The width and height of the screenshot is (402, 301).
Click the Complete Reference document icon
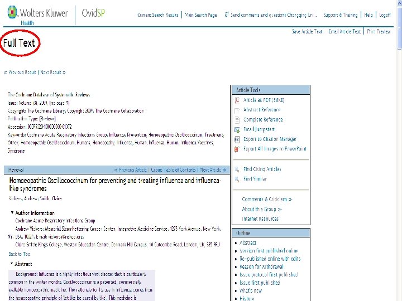[x=237, y=120]
